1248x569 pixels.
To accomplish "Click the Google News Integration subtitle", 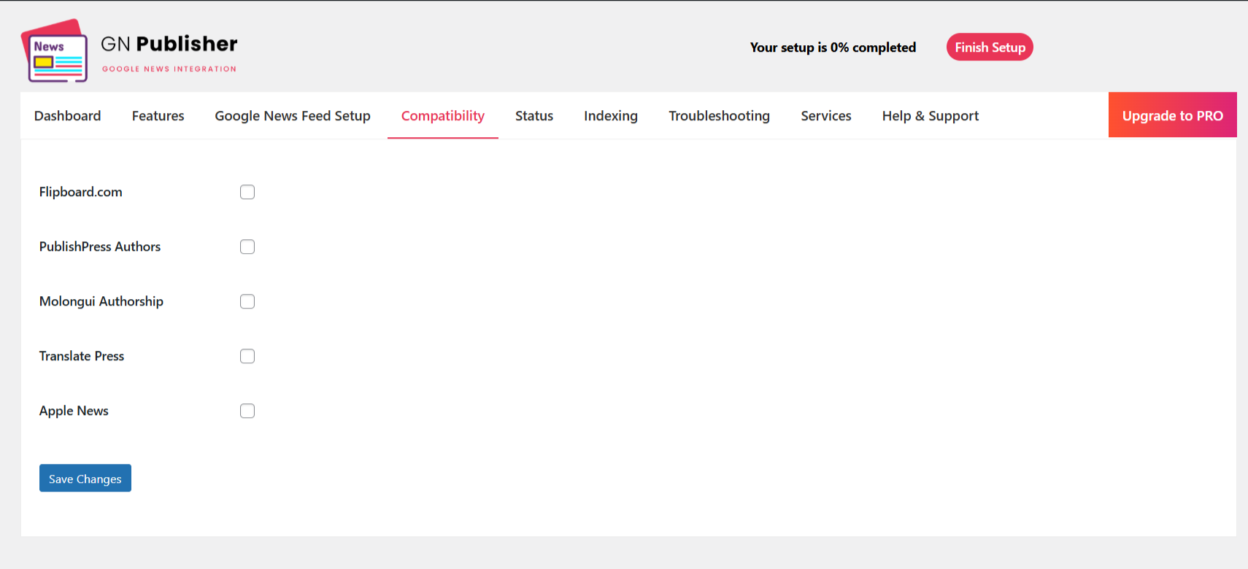I will click(x=169, y=69).
